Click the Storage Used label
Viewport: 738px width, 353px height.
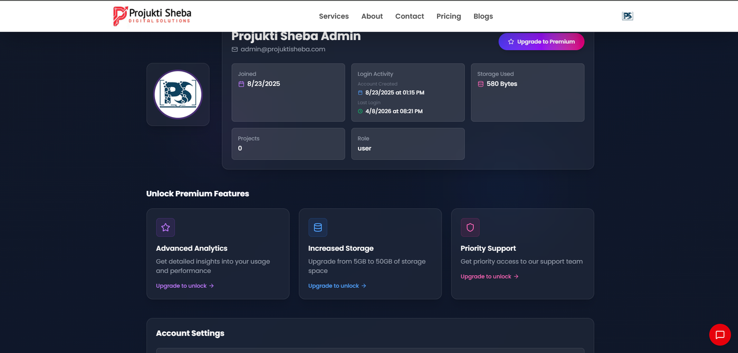(x=495, y=74)
